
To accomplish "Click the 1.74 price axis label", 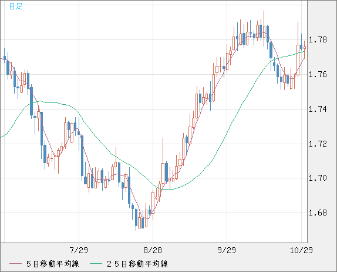I will coord(318,109).
